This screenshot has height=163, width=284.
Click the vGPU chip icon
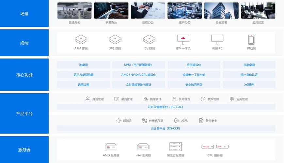176,121
